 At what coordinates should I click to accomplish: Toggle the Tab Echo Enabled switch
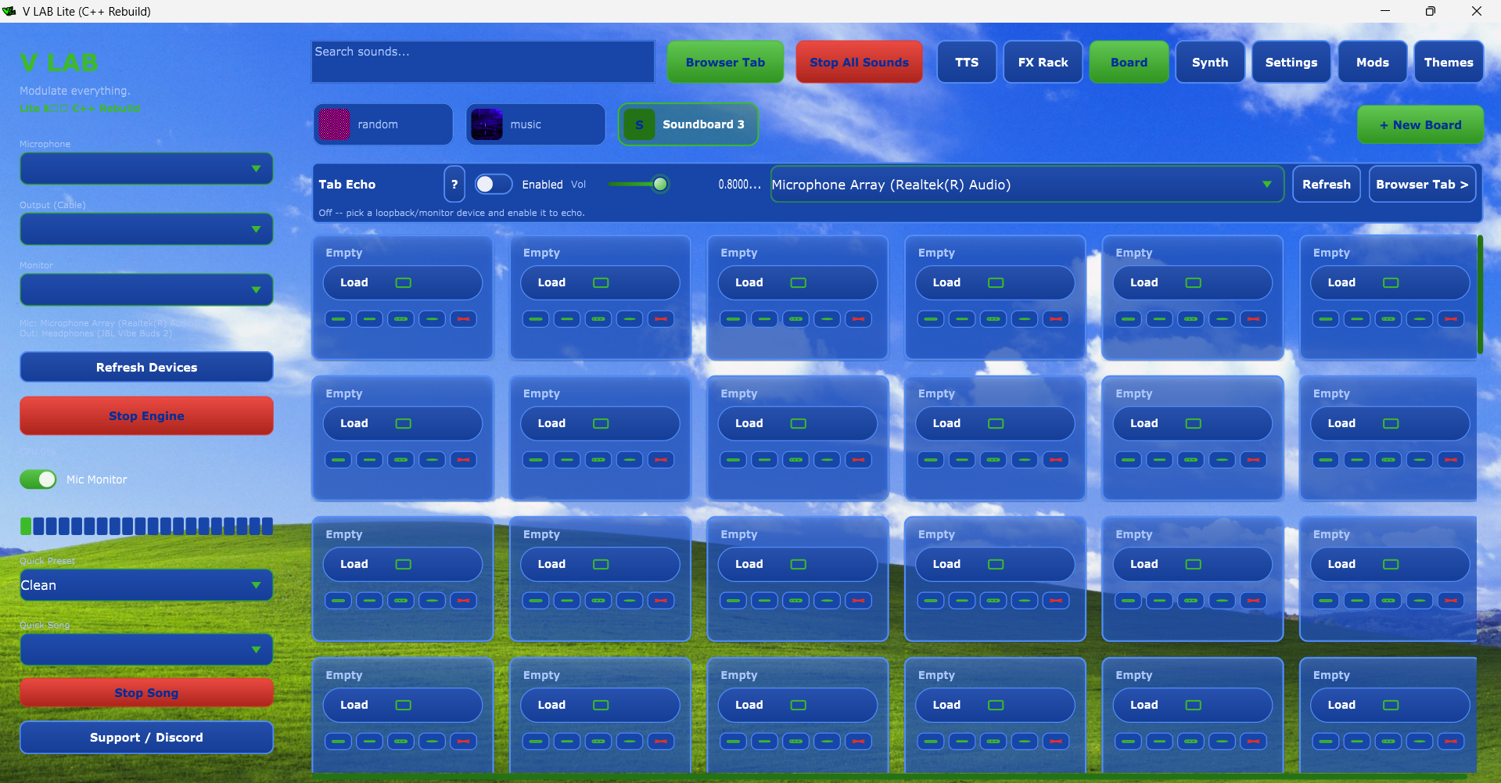pos(494,184)
